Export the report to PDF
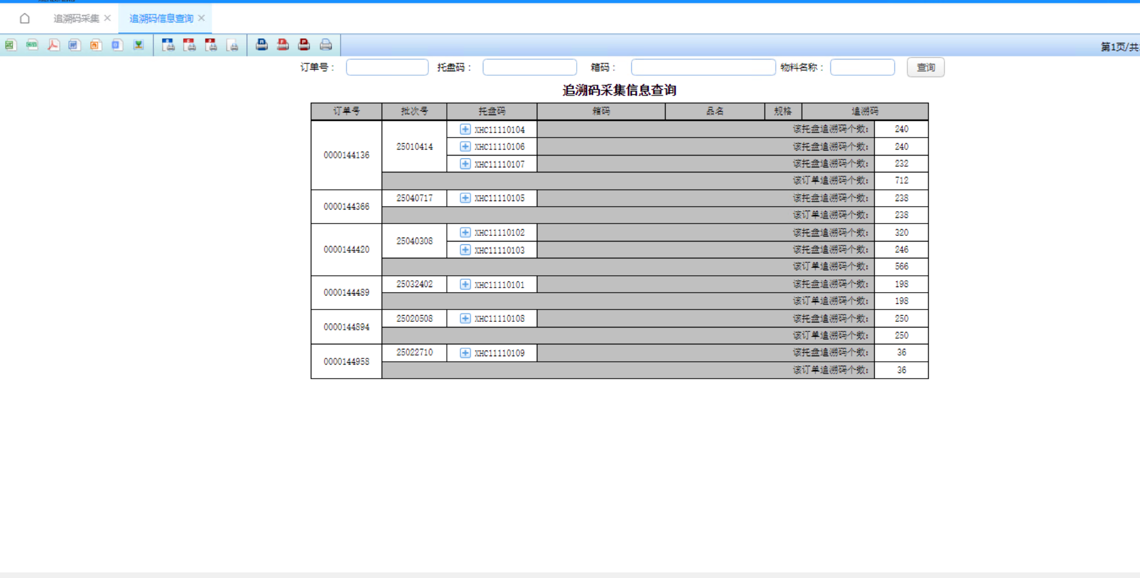 (x=53, y=45)
